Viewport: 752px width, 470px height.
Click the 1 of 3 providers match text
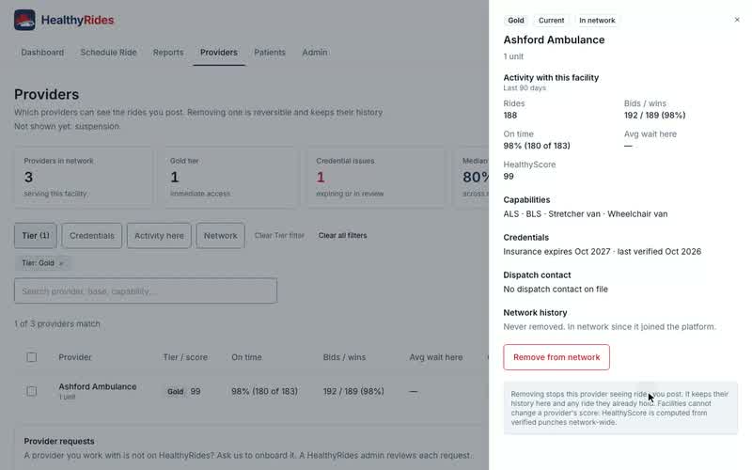pyautogui.click(x=57, y=324)
